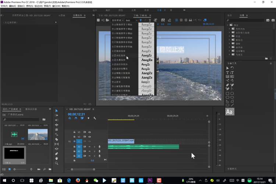Open the 序列(S) menu
This screenshot has width=276, height=184.
[29, 6]
